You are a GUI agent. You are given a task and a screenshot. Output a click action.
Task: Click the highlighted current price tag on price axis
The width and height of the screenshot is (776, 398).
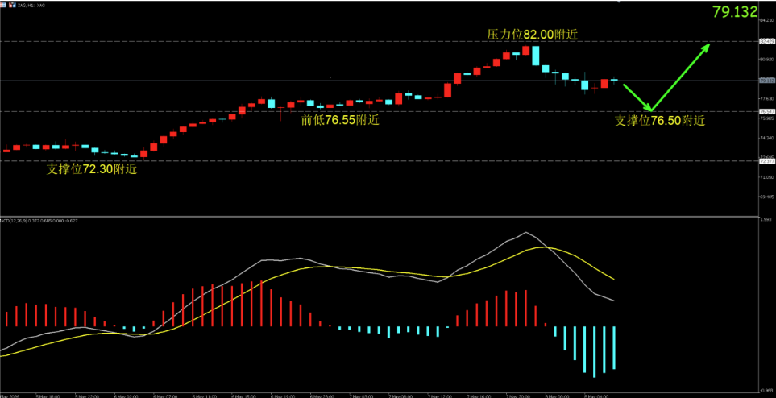point(766,81)
